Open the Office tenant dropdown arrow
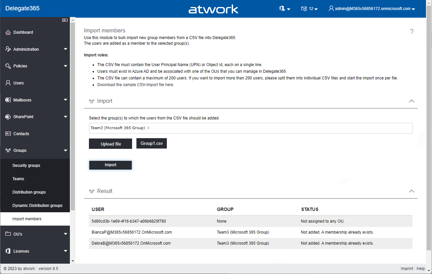432x274 pixels. click(x=289, y=9)
